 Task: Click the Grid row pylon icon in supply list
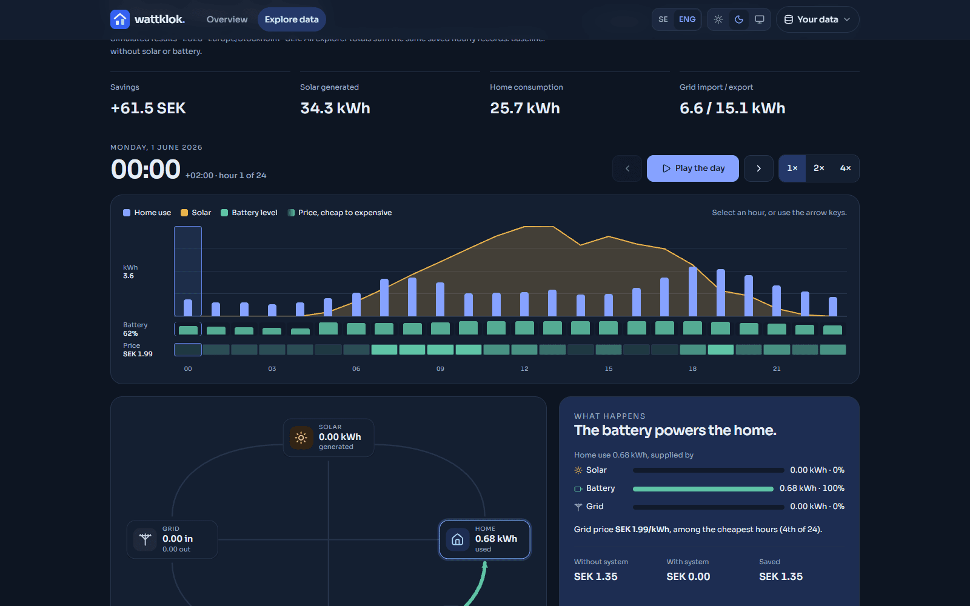tap(578, 507)
